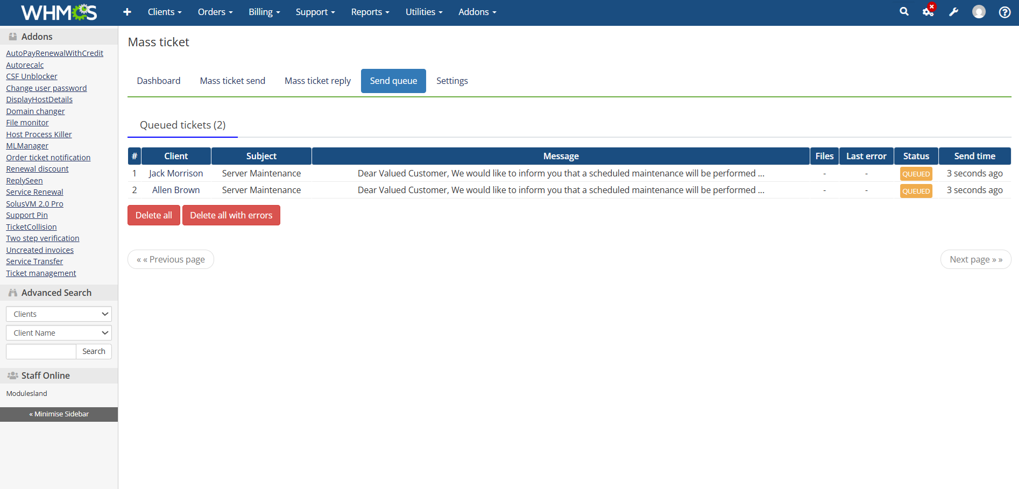Viewport: 1019px width, 489px height.
Task: Switch to the Mass ticket reply tab
Action: 317,81
